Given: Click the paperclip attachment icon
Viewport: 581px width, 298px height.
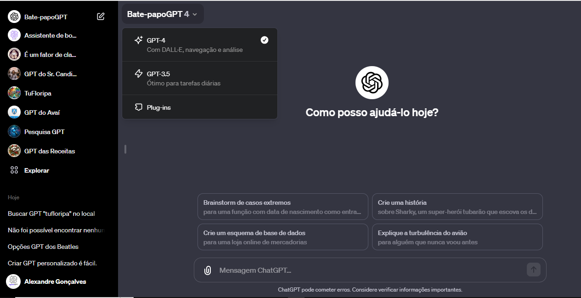Looking at the screenshot, I should [x=206, y=270].
